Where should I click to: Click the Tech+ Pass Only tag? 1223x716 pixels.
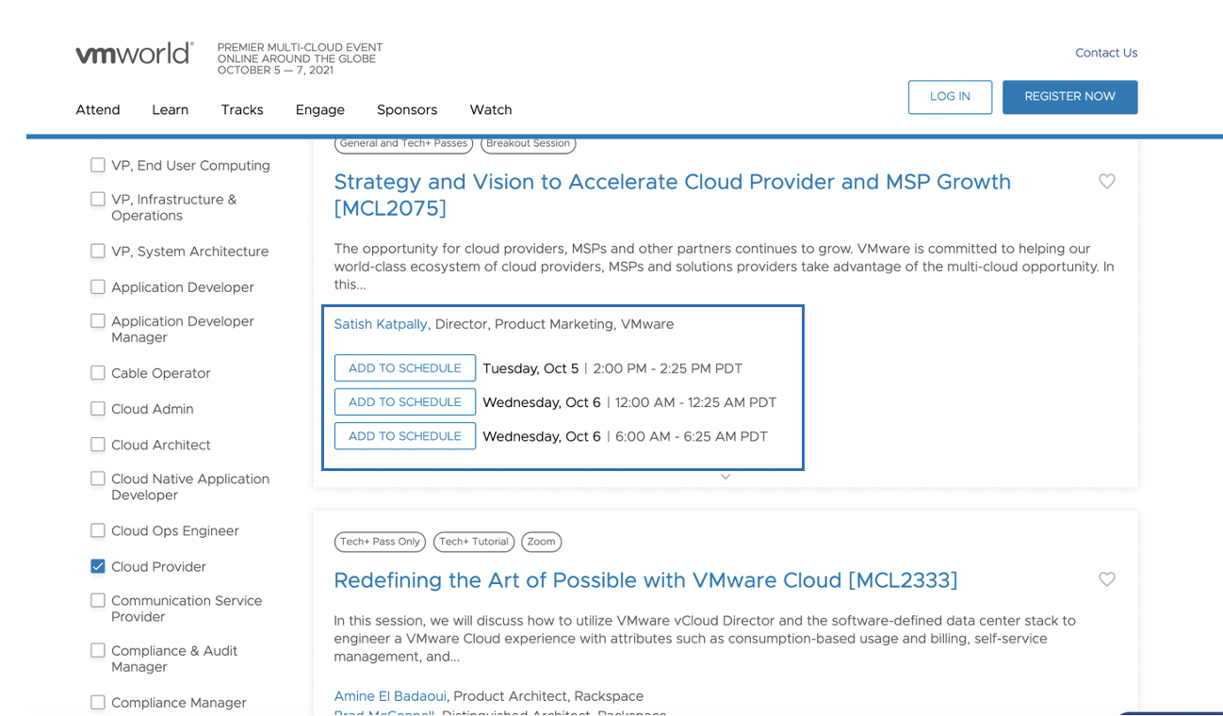tap(380, 542)
